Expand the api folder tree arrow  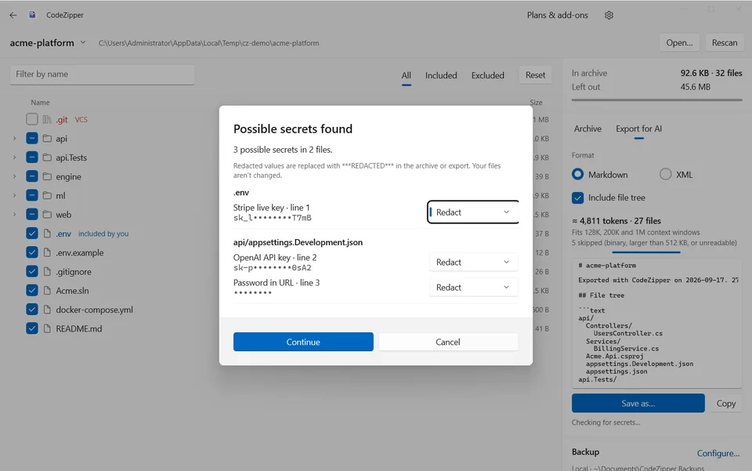point(14,139)
